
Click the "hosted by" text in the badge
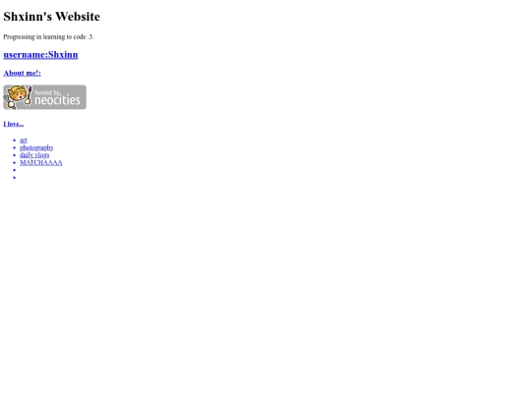point(48,92)
